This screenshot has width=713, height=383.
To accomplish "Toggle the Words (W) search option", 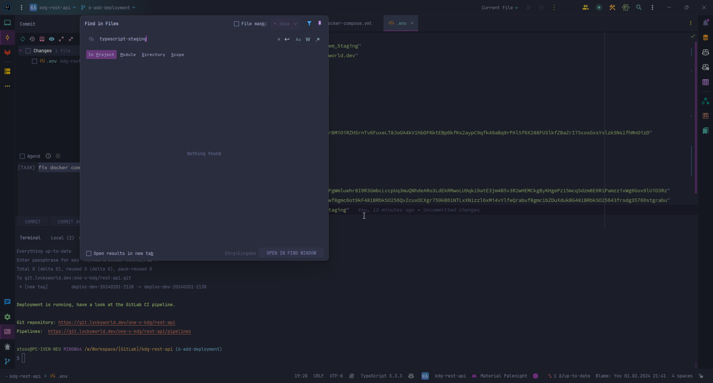I will [x=308, y=39].
